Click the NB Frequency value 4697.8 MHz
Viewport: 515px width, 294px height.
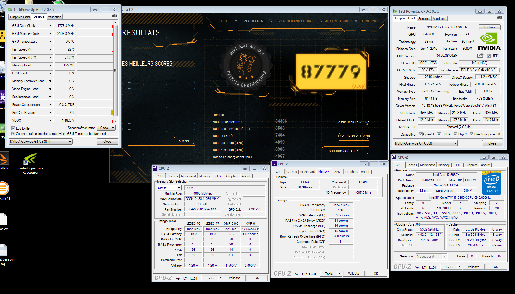click(x=363, y=193)
